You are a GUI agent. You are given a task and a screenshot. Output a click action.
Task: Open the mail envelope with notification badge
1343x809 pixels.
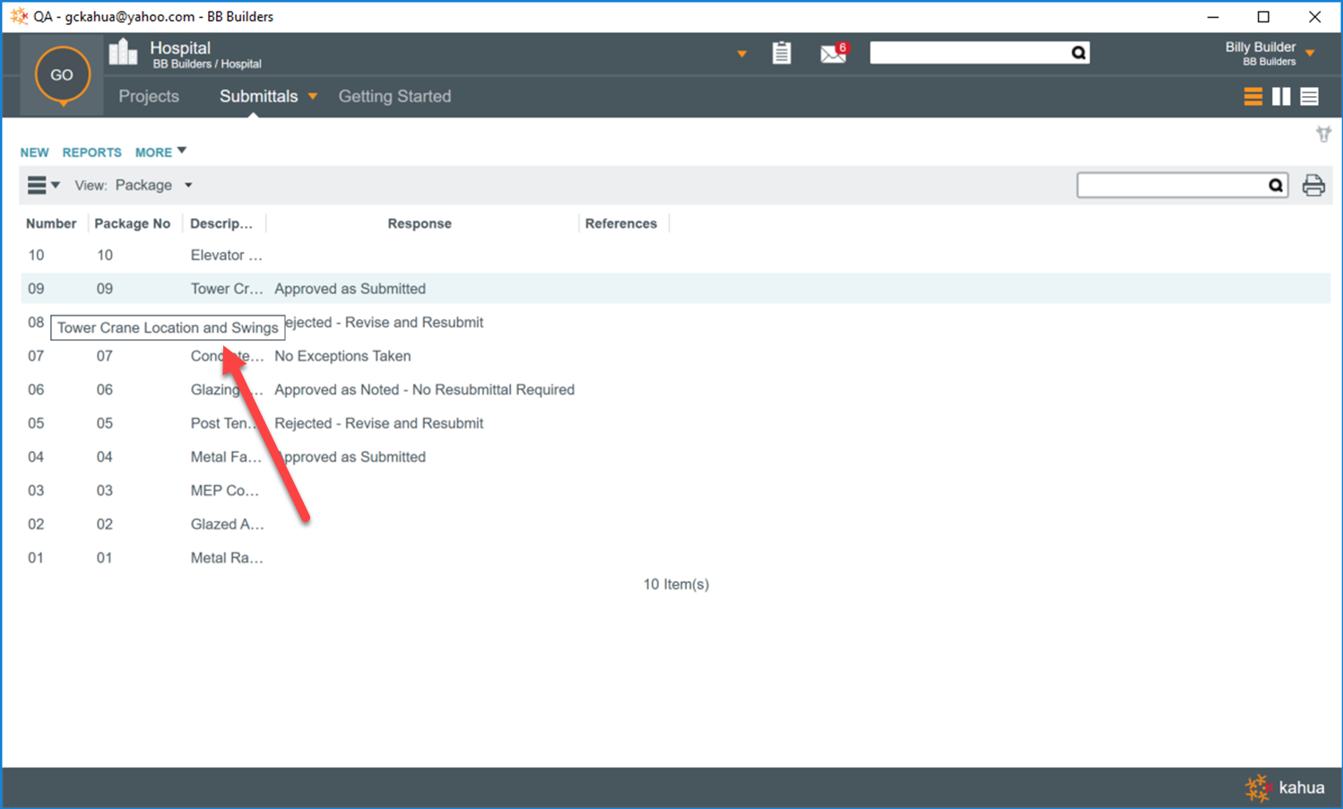833,54
